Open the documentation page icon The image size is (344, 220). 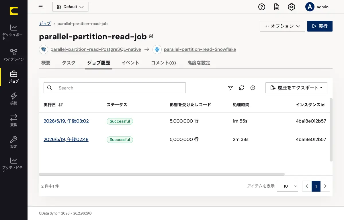point(277,7)
